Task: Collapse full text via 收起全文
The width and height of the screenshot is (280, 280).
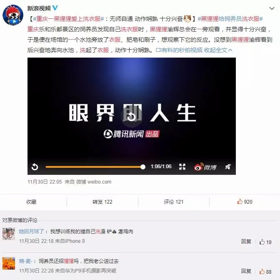Action: [x=218, y=50]
